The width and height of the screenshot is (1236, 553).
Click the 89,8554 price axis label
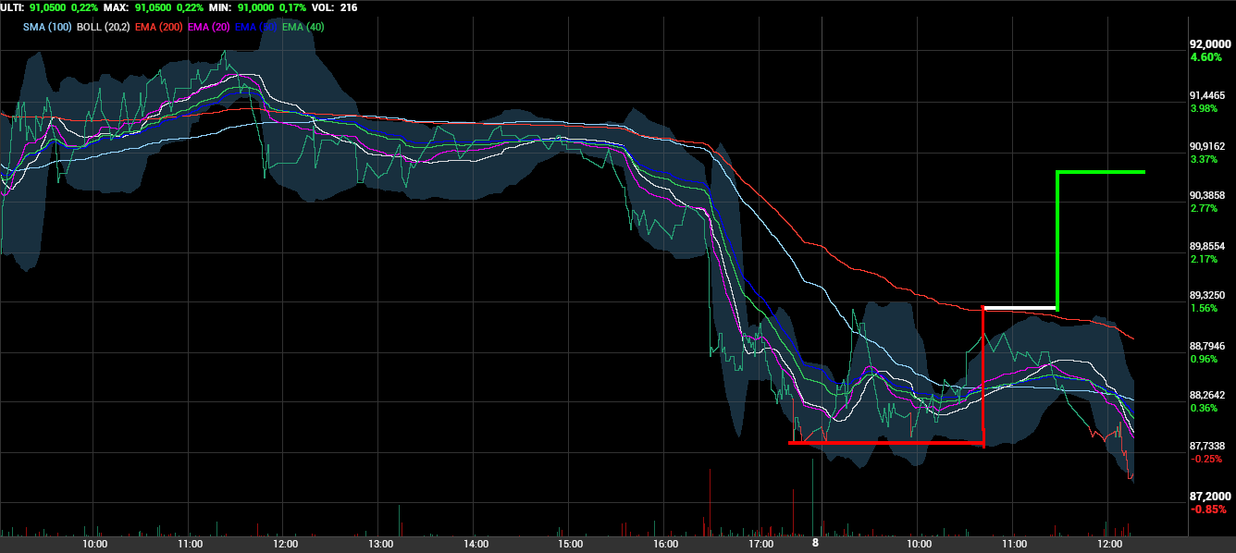[x=1208, y=246]
